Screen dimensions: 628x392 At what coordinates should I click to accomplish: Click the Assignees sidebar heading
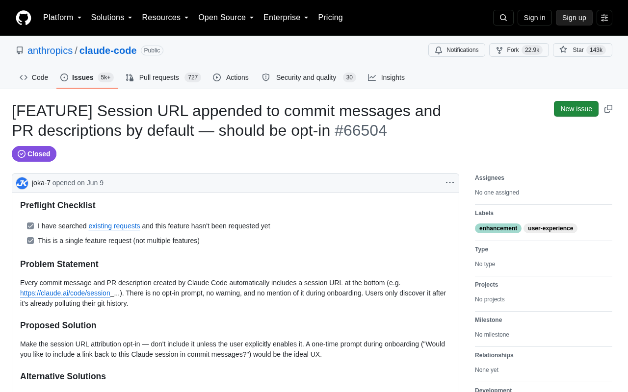coord(490,178)
